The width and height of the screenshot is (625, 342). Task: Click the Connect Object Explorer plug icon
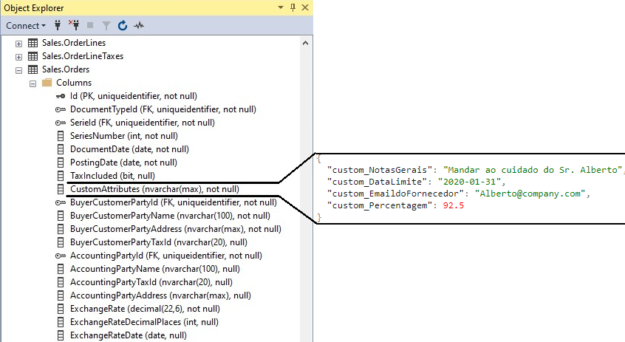click(58, 26)
